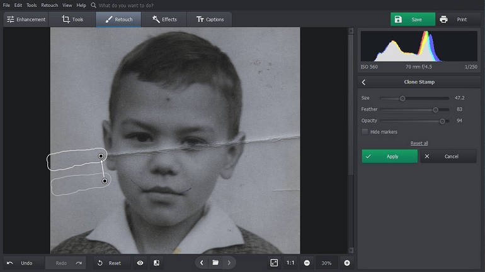Click the Reset all link

pyautogui.click(x=419, y=143)
